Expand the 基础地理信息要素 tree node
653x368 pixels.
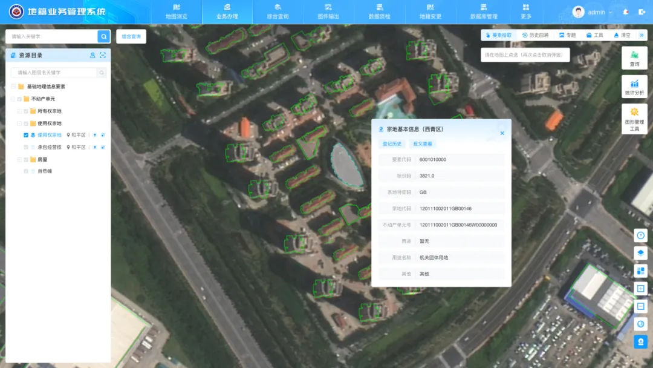(x=13, y=87)
